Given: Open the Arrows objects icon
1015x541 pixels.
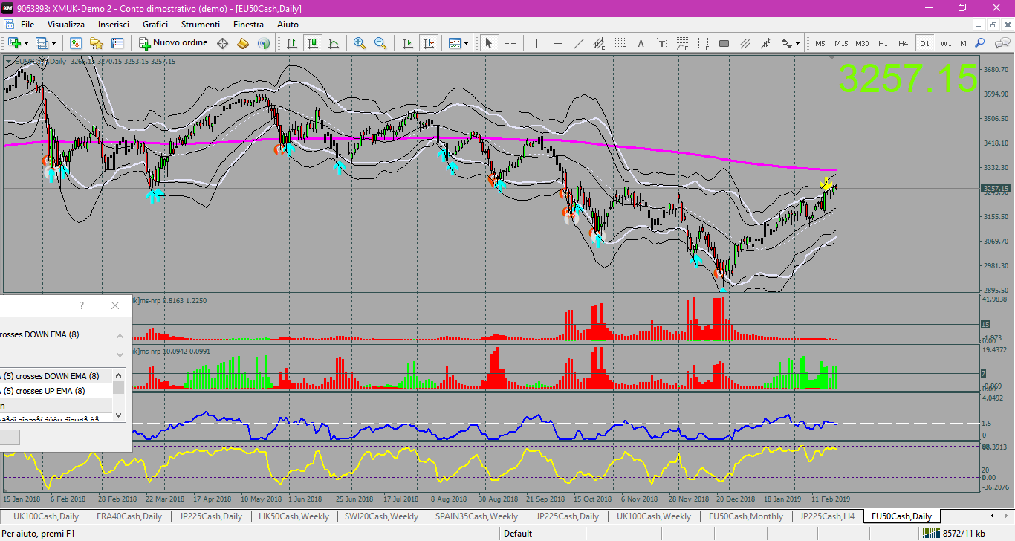Looking at the screenshot, I should pos(786,43).
